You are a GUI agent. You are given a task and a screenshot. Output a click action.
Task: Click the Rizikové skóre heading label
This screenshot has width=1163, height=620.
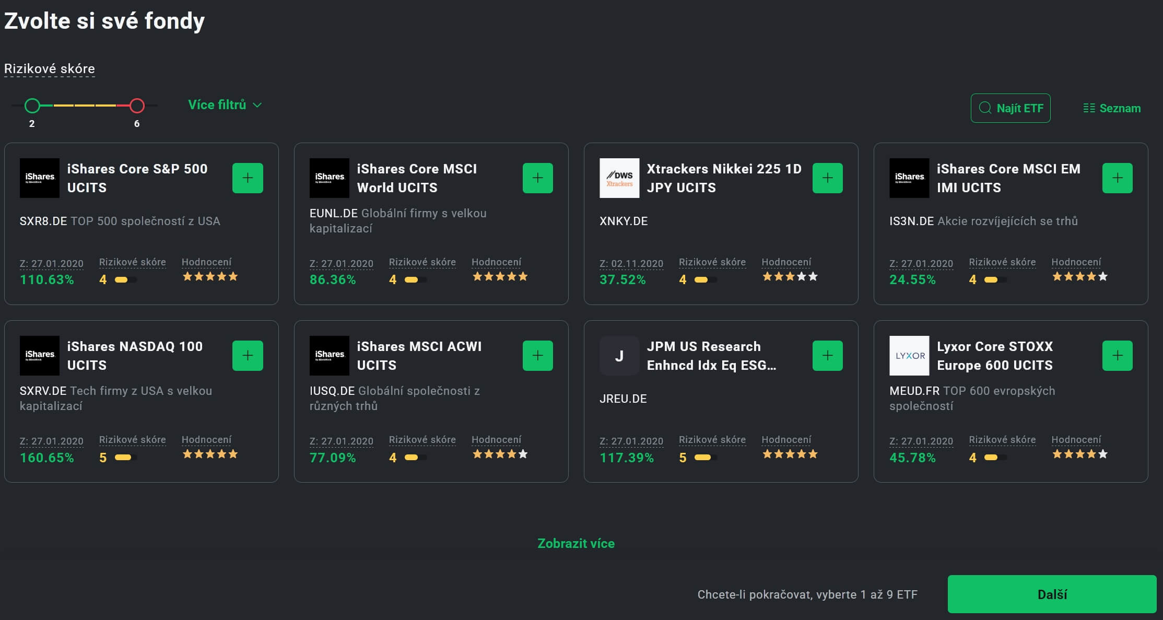coord(50,69)
